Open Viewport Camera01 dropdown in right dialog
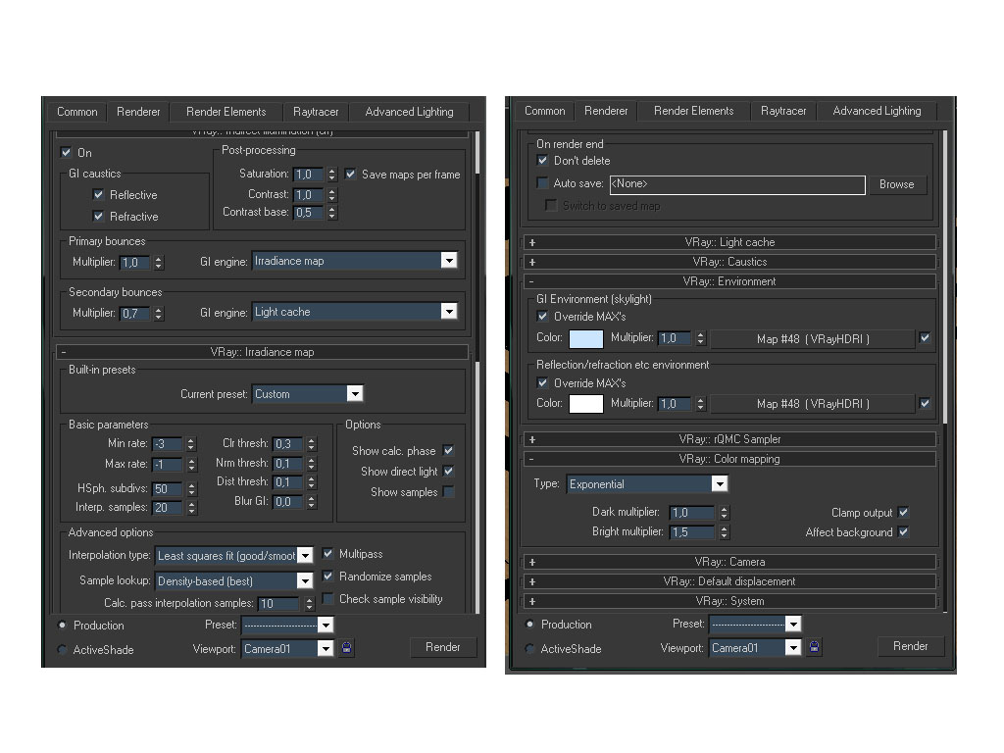Image resolution: width=1004 pixels, height=753 pixels. pyautogui.click(x=793, y=647)
